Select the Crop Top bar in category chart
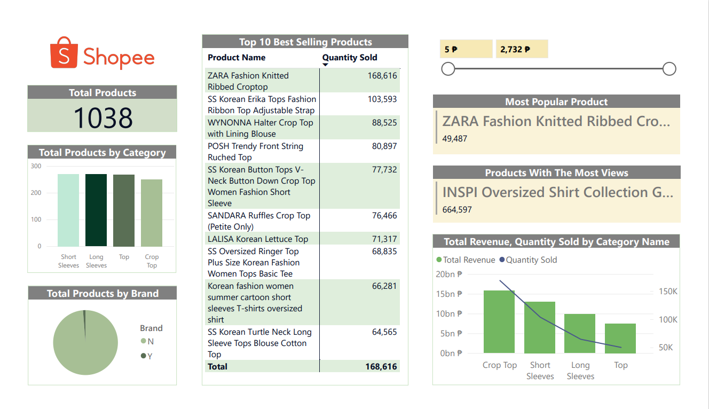This screenshot has height=409, width=709. pos(152,213)
